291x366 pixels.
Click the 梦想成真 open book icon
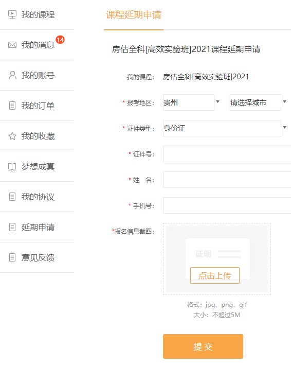pos(12,167)
